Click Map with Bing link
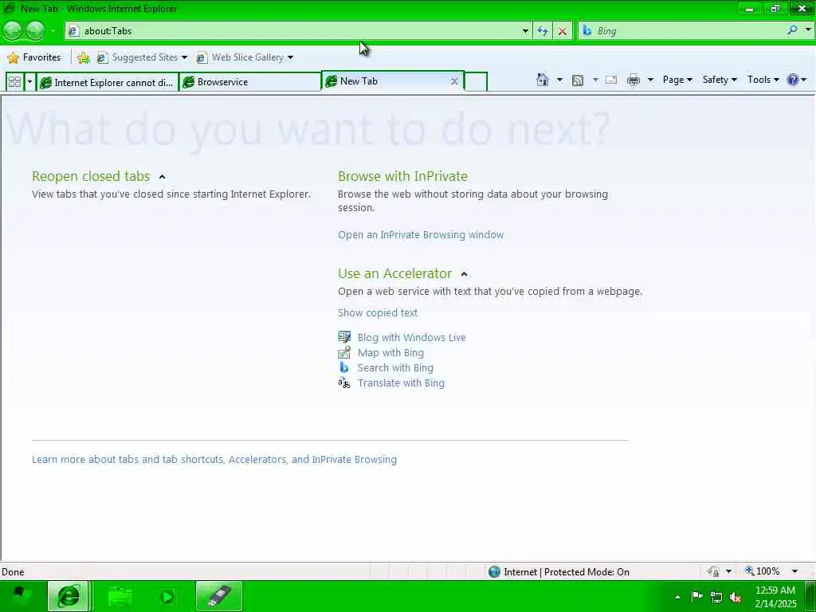816x612 pixels. coord(390,353)
